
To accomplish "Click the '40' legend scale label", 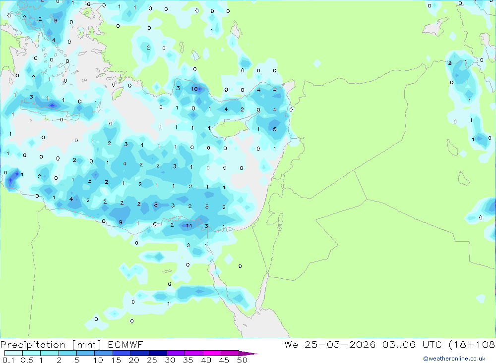I will coord(206,360).
